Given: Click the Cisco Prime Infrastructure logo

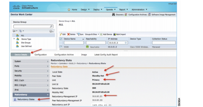Looking at the screenshot, I should coord(25,7).
